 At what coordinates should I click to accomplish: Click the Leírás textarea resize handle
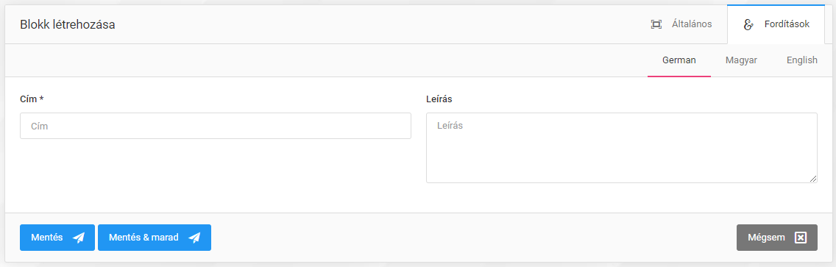click(813, 179)
